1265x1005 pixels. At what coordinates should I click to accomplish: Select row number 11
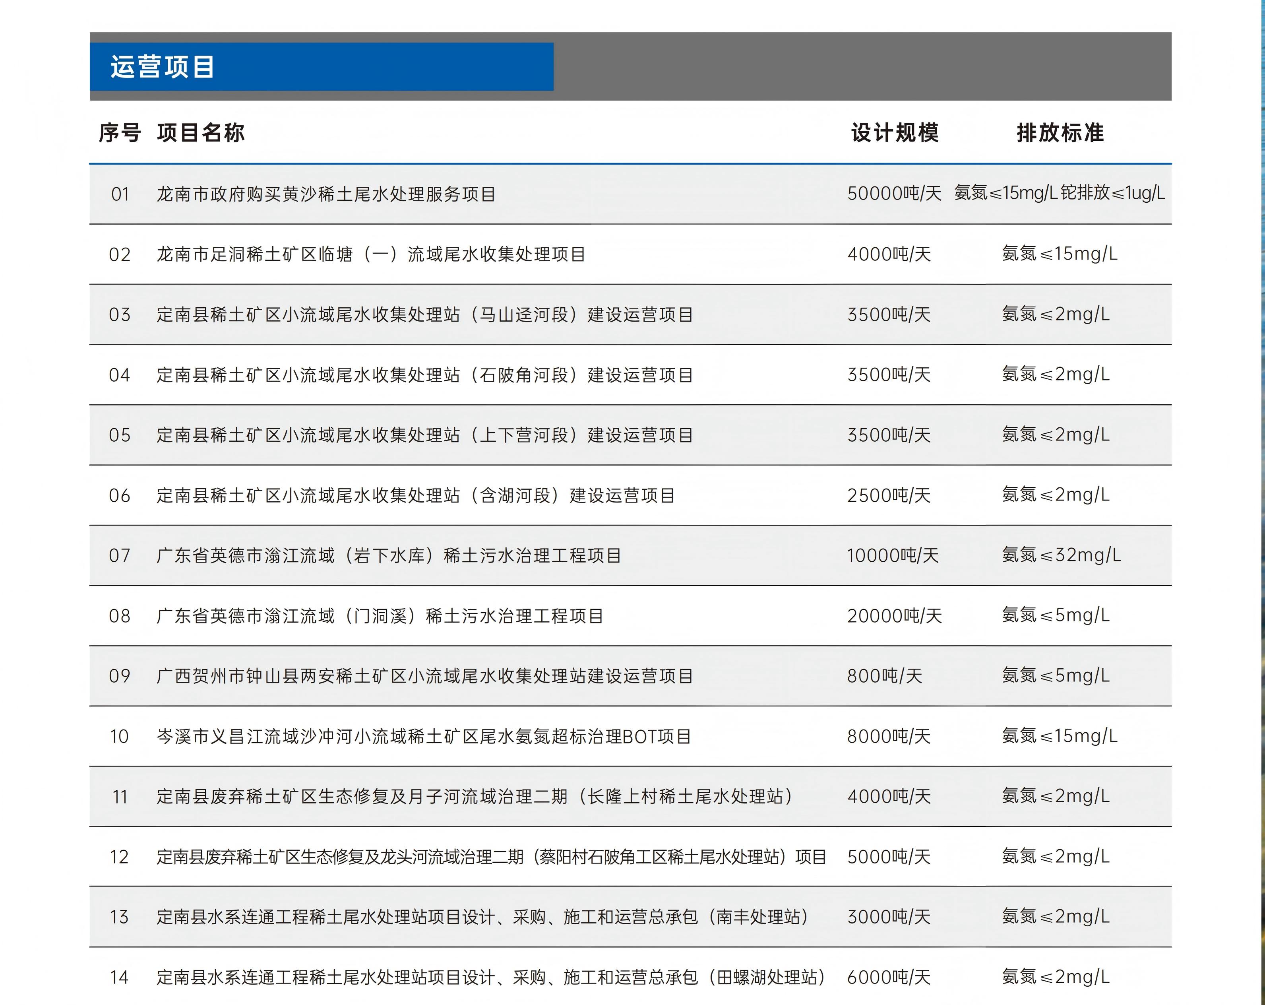pos(120,797)
